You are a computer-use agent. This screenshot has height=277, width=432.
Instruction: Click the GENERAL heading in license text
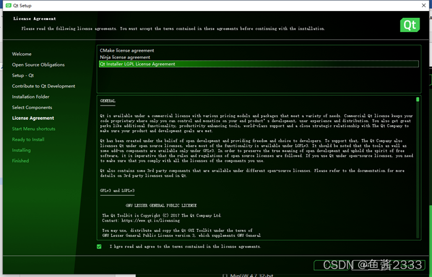[x=108, y=101]
